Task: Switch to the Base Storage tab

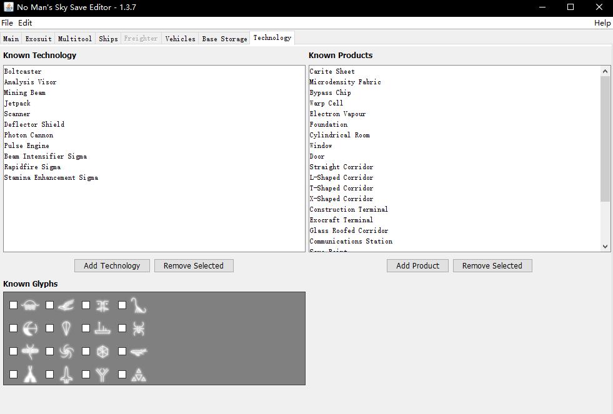Action: pos(224,39)
